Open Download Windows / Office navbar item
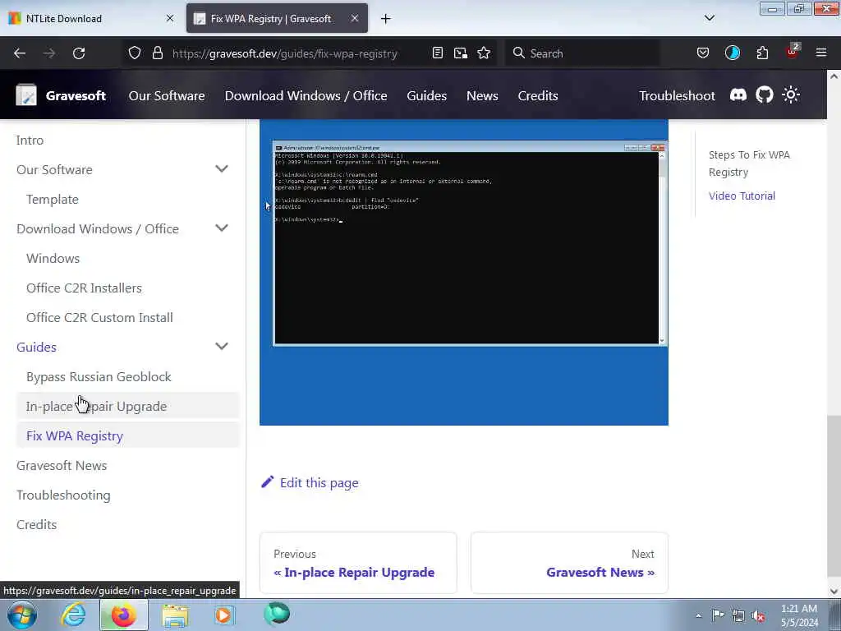 click(306, 95)
